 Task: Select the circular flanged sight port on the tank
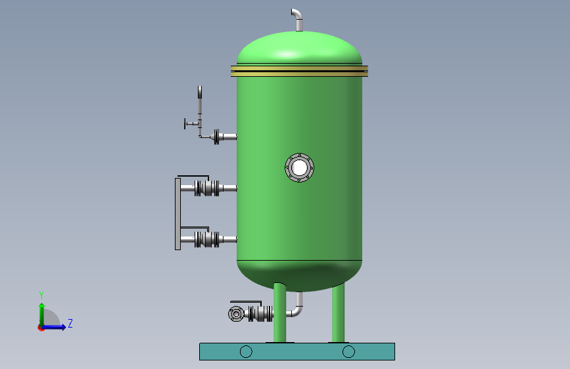pyautogui.click(x=300, y=167)
